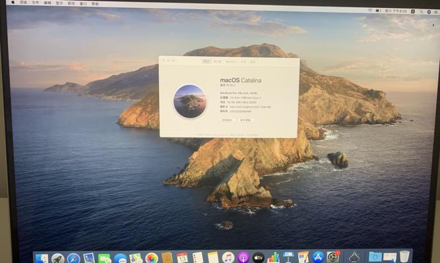Switch to Support tab in About window
440x263 pixels.
(x=243, y=62)
